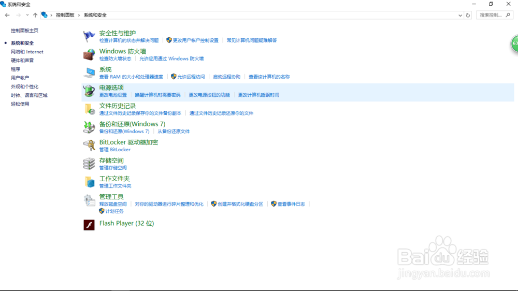Open 允许应用通过 Windows 防火墙 link
This screenshot has width=518, height=291.
click(171, 59)
